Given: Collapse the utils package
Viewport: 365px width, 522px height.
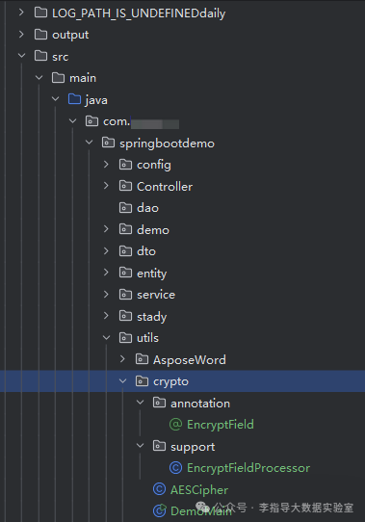Looking at the screenshot, I should click(x=106, y=338).
